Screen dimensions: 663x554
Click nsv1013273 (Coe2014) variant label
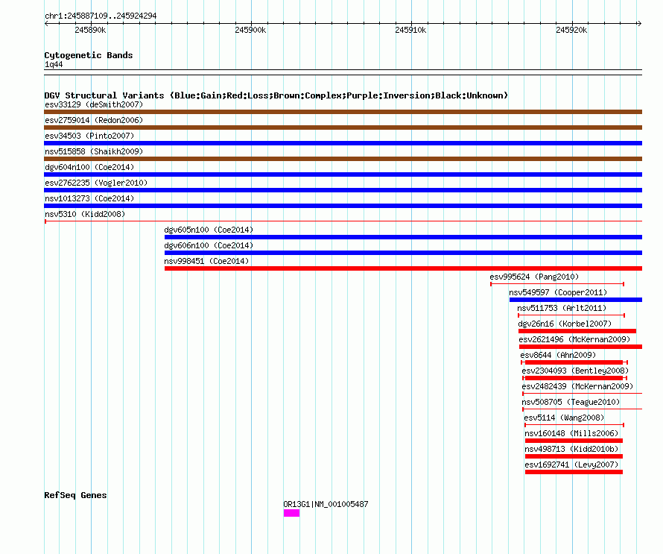[x=89, y=198]
